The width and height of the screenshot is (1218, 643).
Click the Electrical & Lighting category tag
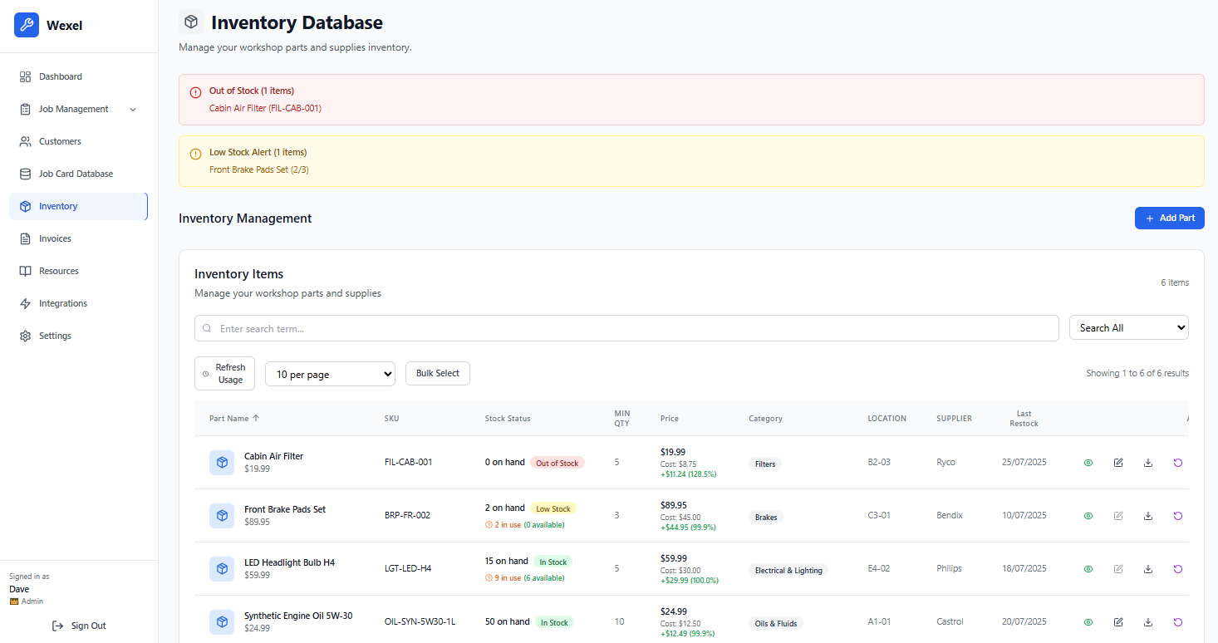point(788,570)
